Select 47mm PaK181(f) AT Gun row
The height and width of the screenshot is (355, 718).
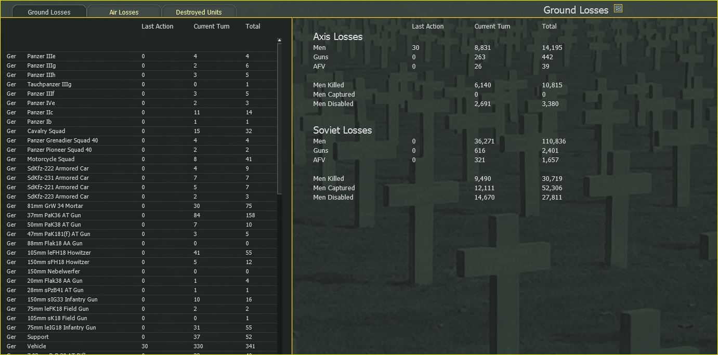[140, 234]
